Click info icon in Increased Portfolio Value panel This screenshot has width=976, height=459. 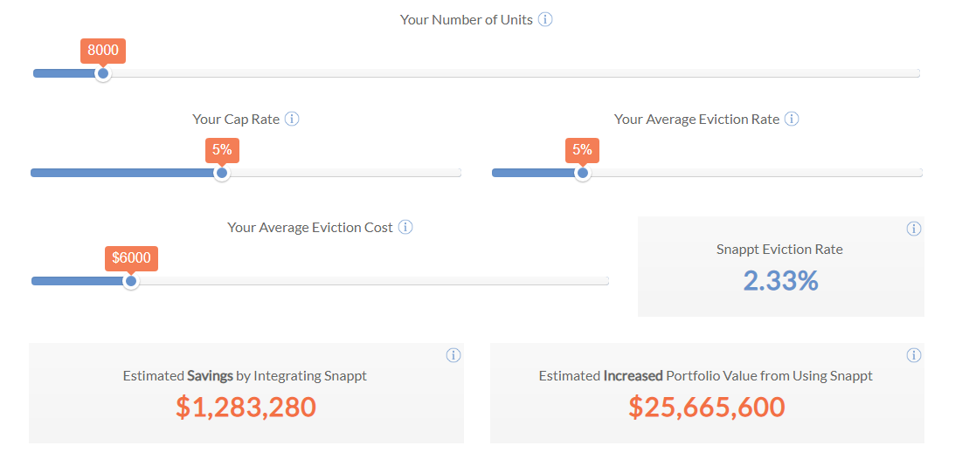click(x=914, y=355)
